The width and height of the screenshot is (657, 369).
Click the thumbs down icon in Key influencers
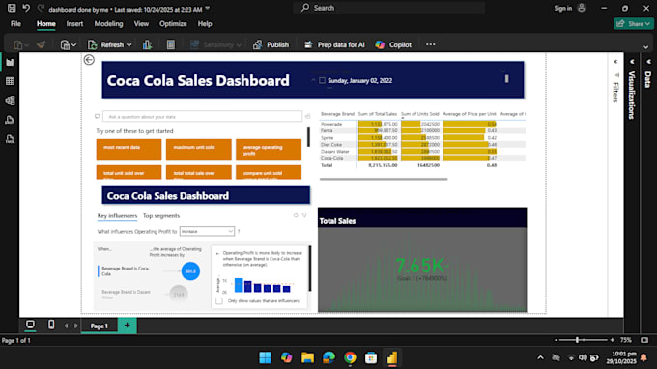(304, 214)
